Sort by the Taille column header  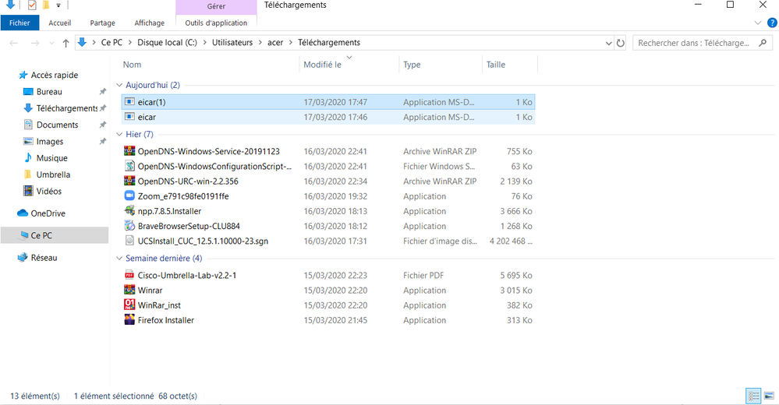click(x=496, y=65)
